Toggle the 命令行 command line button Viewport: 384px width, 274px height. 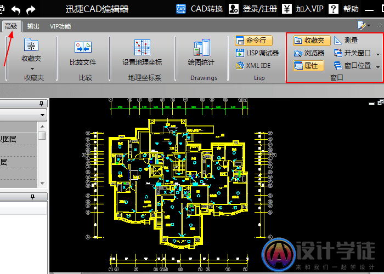253,41
